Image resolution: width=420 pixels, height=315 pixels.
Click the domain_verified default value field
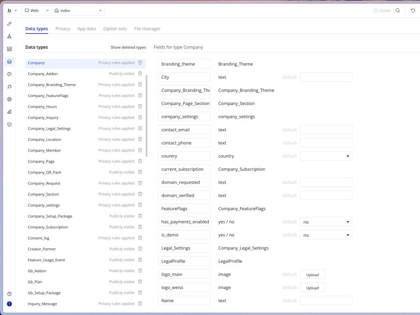326,195
